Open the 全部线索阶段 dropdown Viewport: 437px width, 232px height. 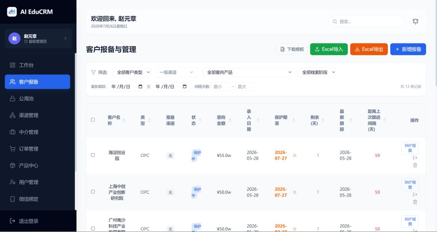click(x=317, y=72)
